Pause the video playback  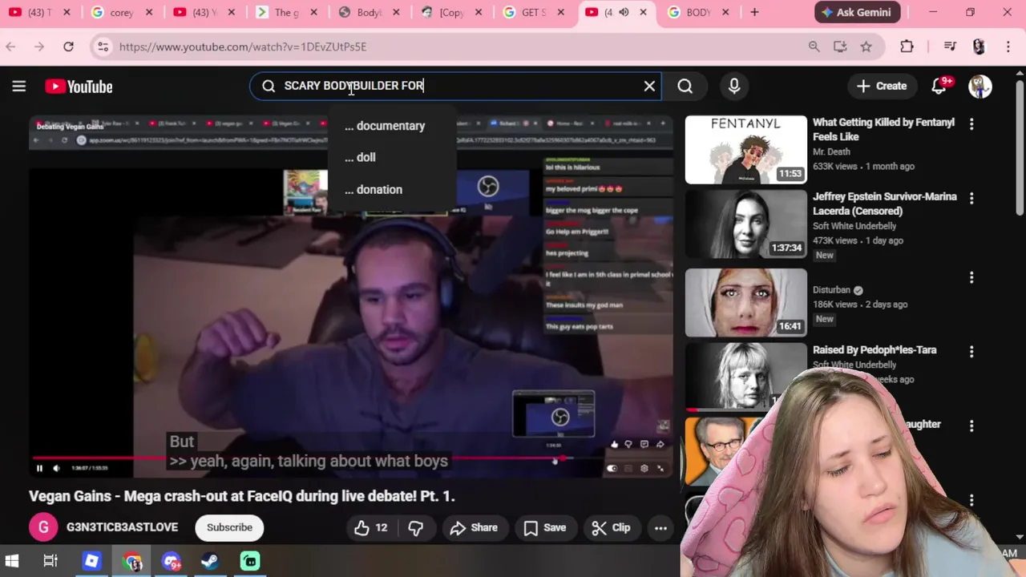pyautogui.click(x=39, y=468)
